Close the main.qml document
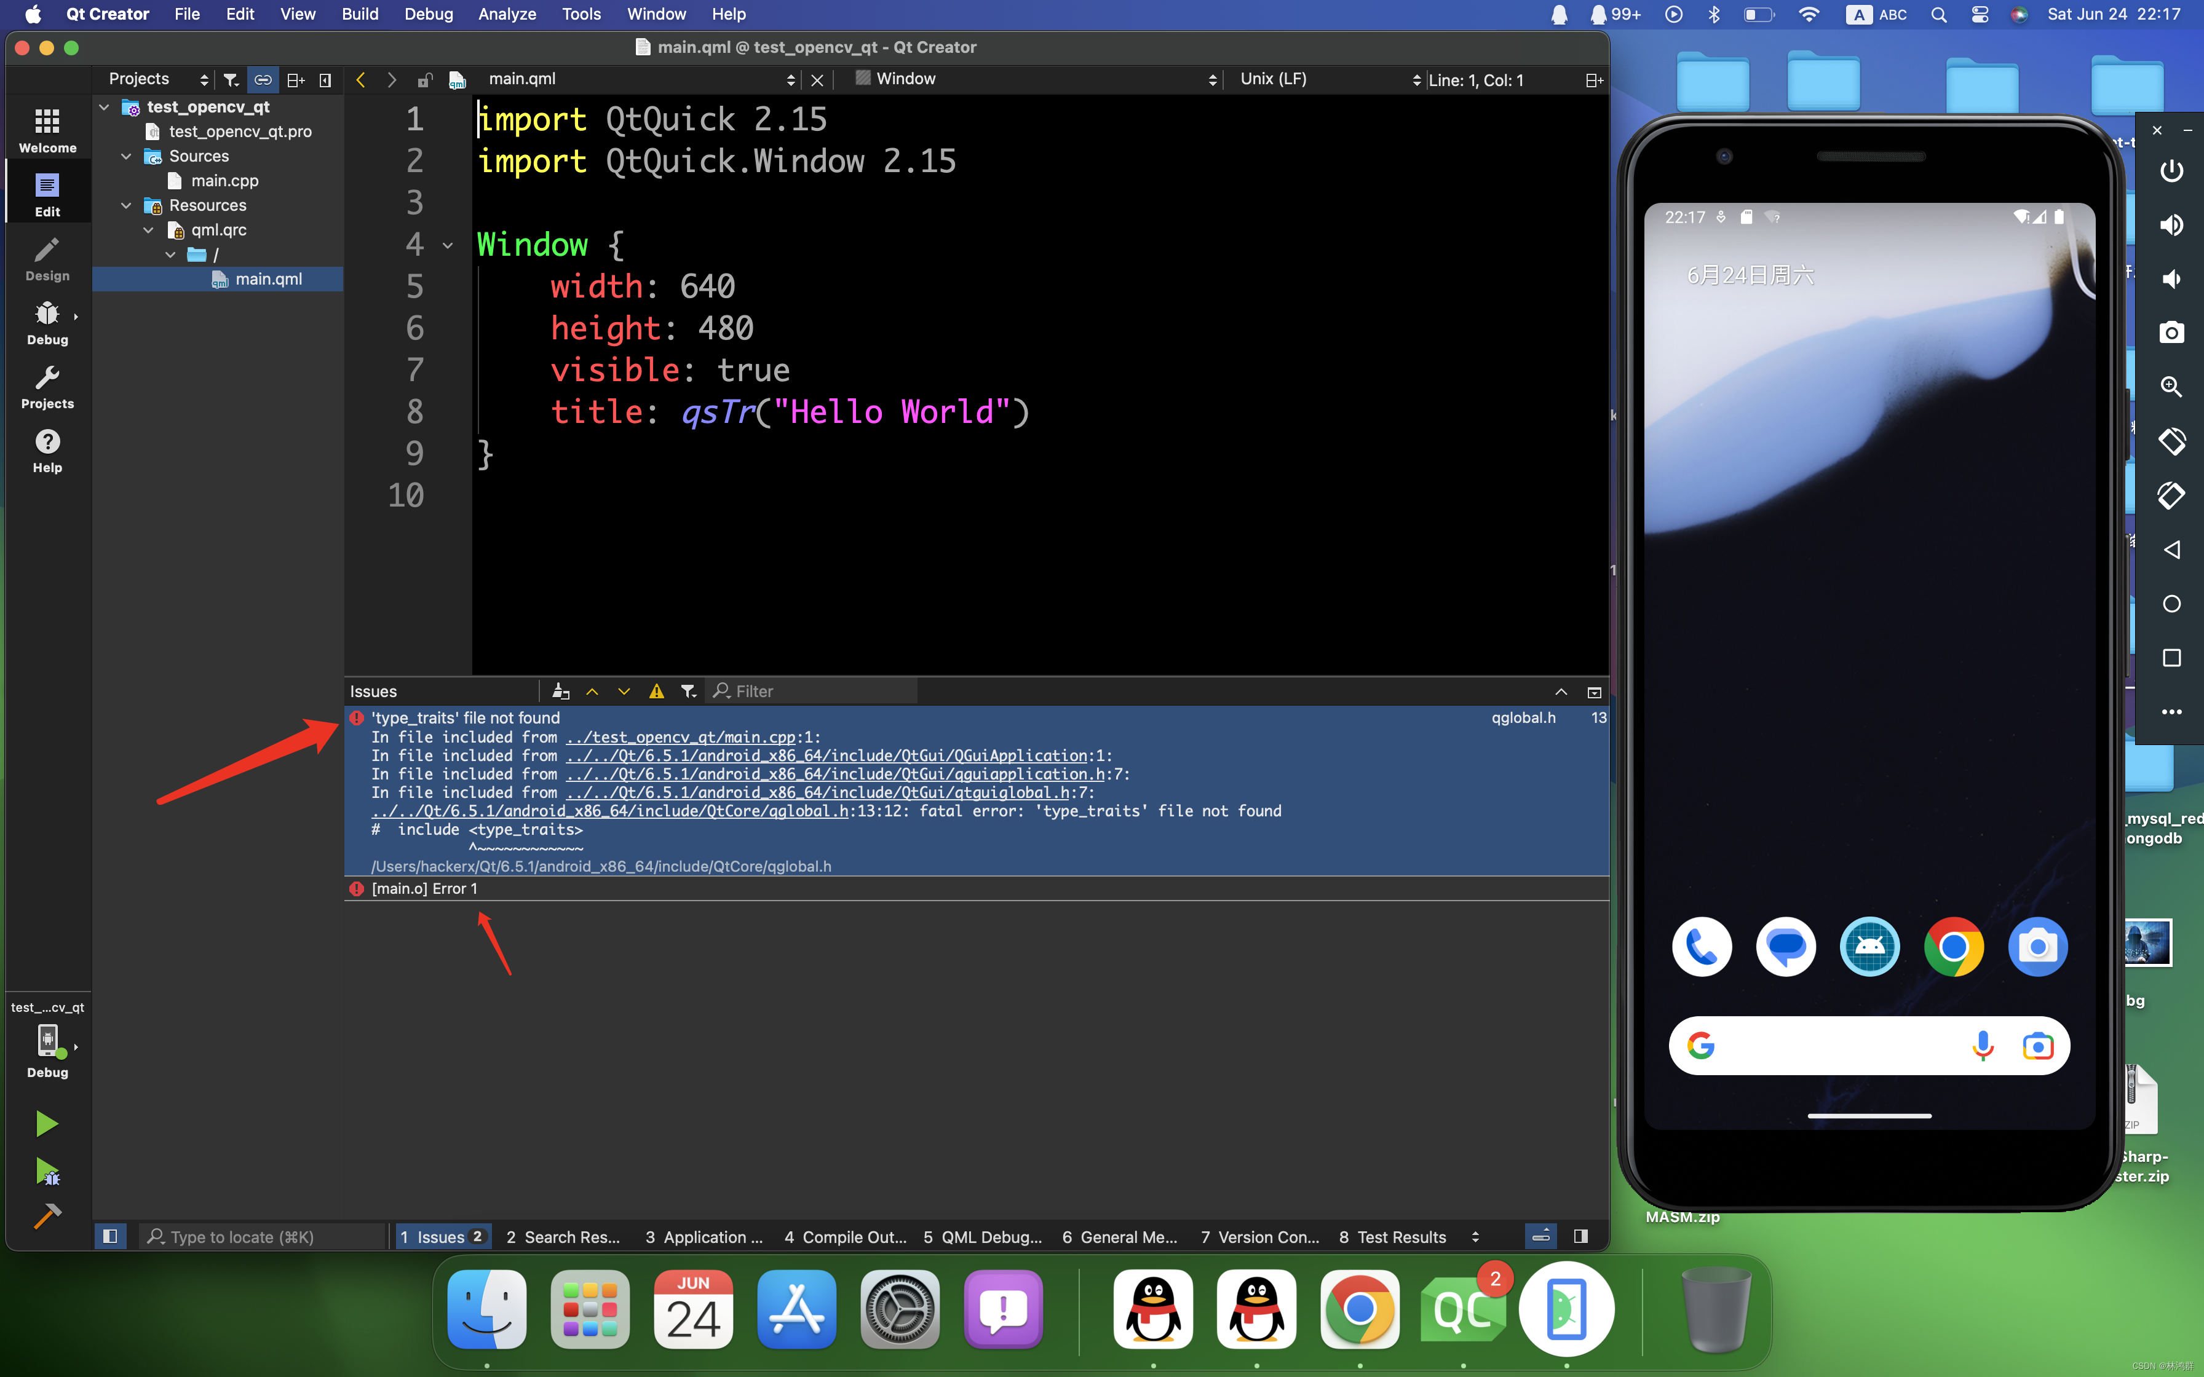The width and height of the screenshot is (2204, 1377). point(817,80)
